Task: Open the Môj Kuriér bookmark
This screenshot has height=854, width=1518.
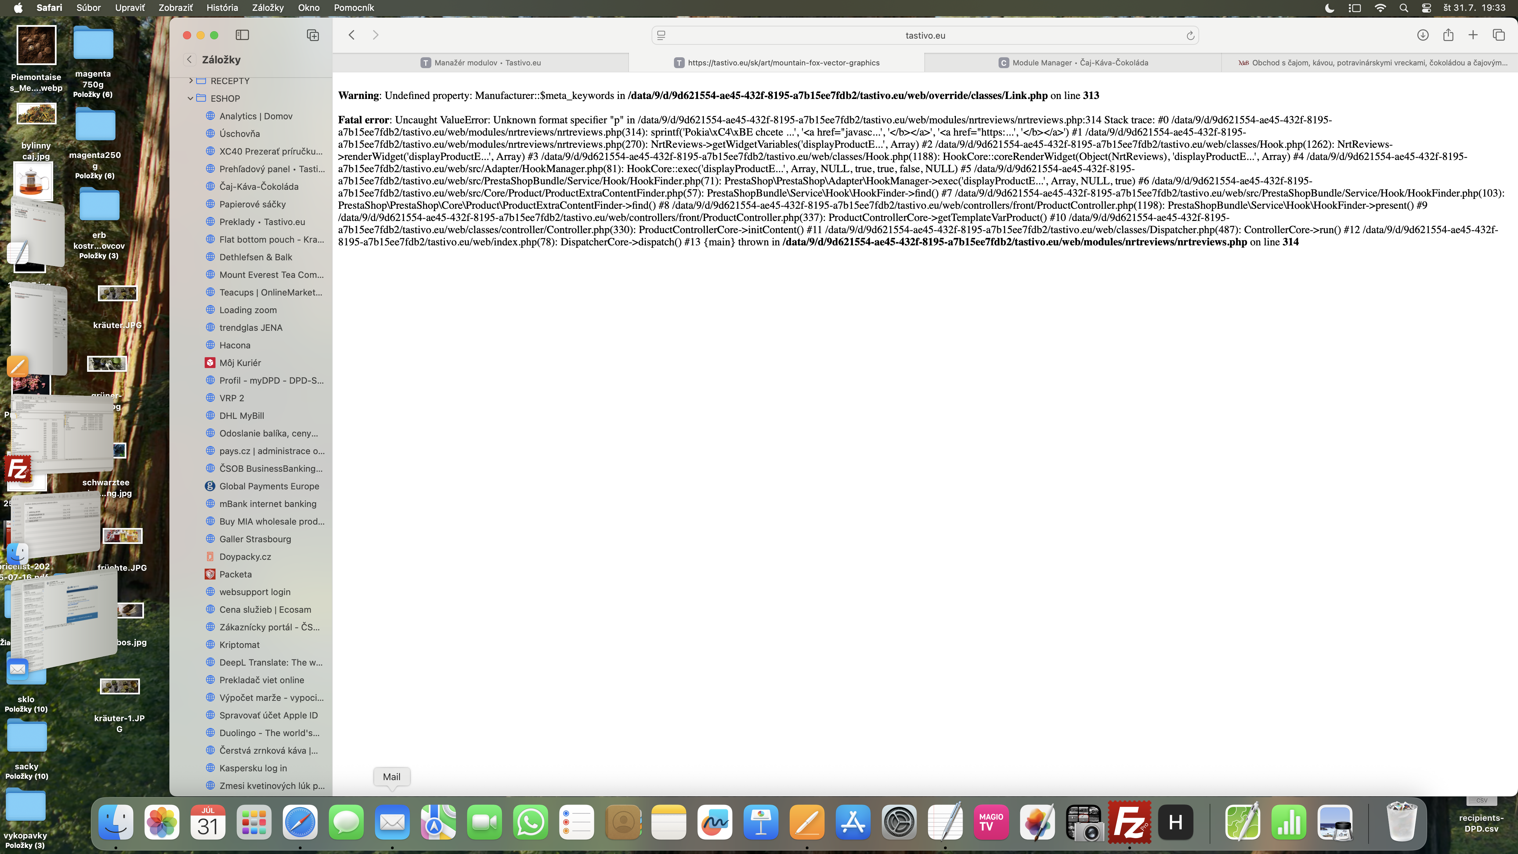Action: [240, 363]
